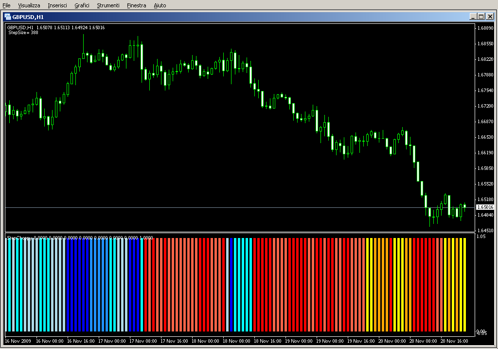The image size is (498, 349).
Task: Click the '18 Nov 00:00' time label
Action: coord(205,341)
